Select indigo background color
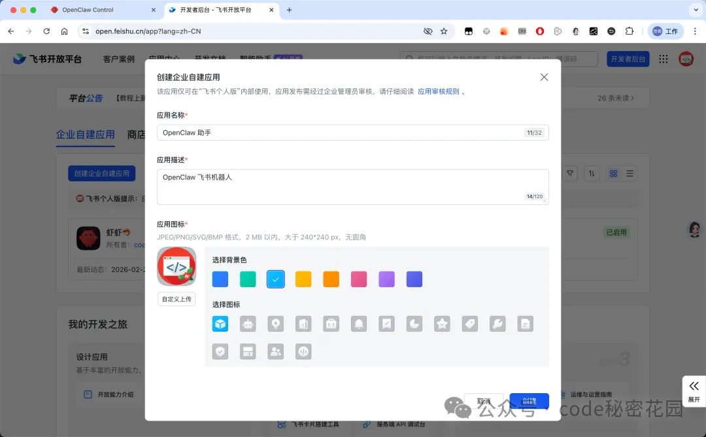The image size is (706, 437). [414, 279]
